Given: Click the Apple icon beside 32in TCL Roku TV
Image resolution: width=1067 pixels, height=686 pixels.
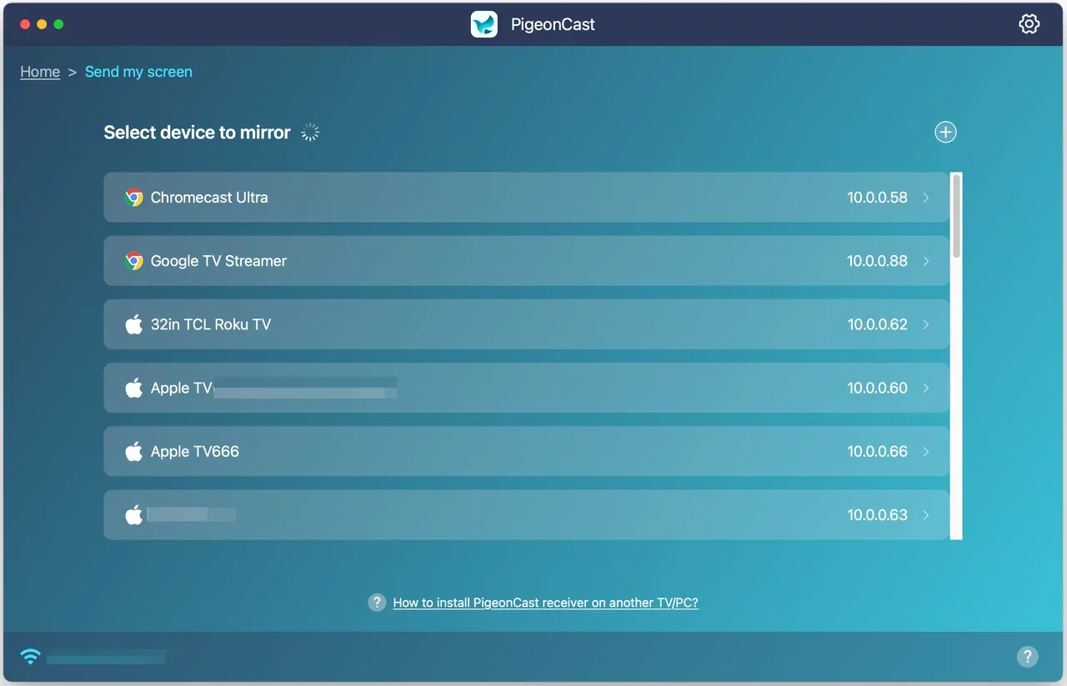Looking at the screenshot, I should pyautogui.click(x=133, y=324).
